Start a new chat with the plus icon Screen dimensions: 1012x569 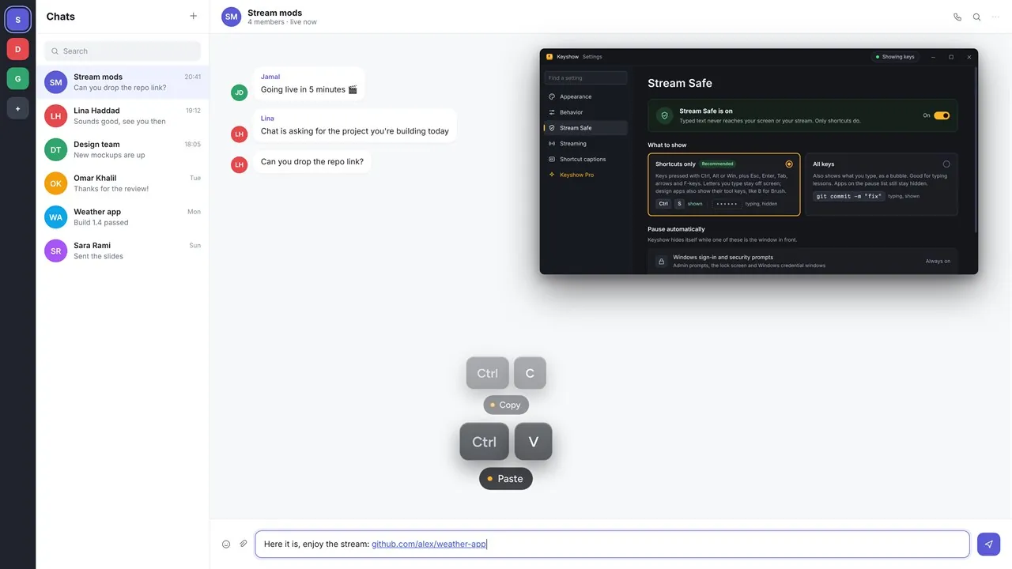[x=193, y=16]
